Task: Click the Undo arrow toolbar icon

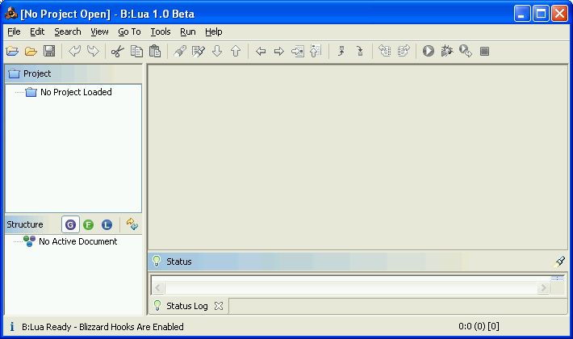Action: pyautogui.click(x=74, y=51)
